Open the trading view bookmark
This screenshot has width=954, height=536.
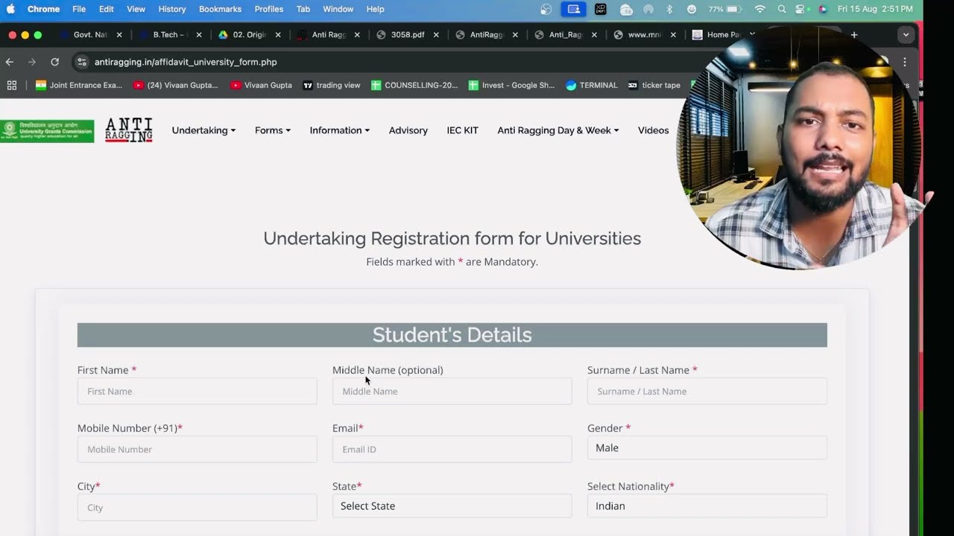332,85
